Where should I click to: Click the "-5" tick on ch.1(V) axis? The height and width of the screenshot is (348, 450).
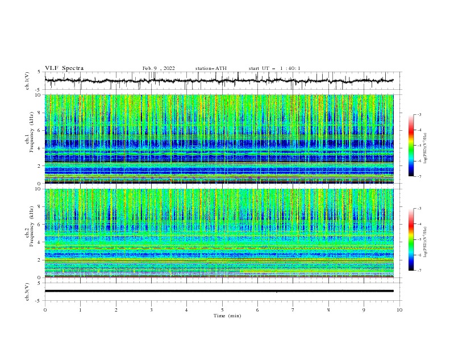pyautogui.click(x=39, y=90)
